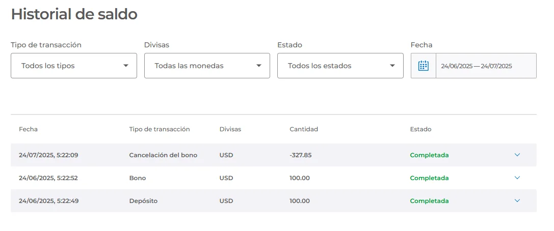Click Completada status in the Depósito row
This screenshot has width=554, height=231.
click(x=429, y=201)
